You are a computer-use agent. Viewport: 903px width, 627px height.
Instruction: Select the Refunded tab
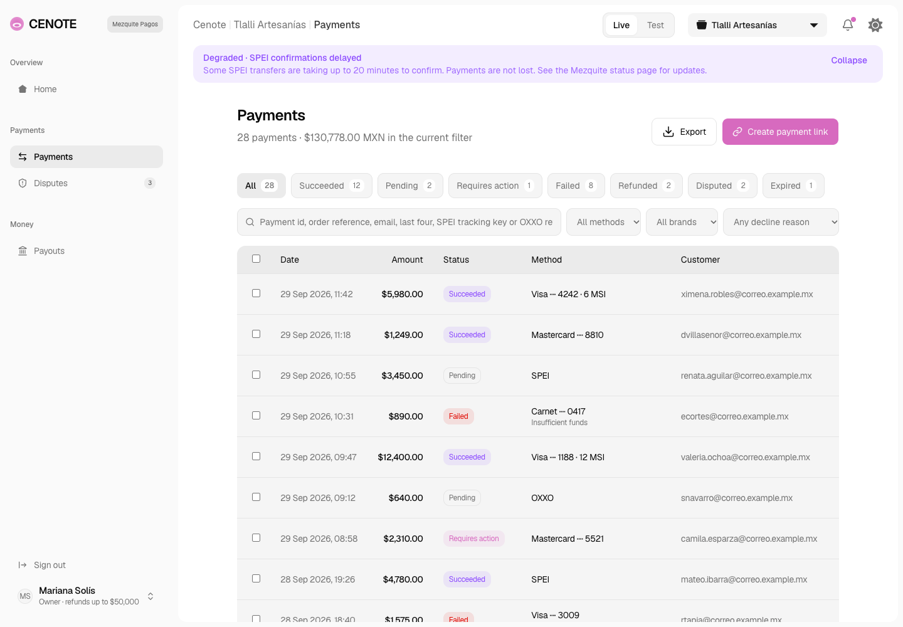tap(647, 186)
